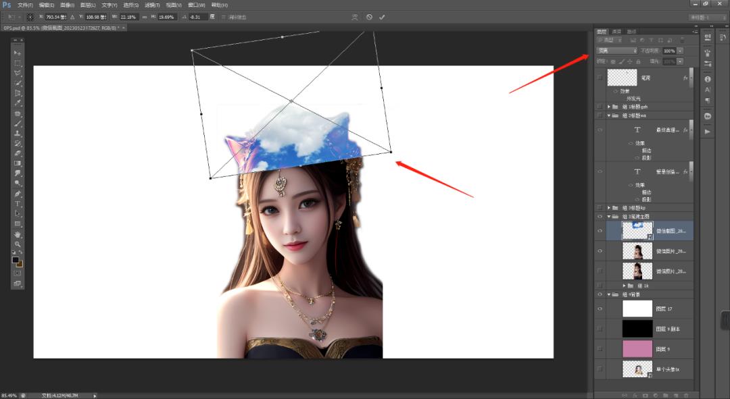Open the layer blend mode dropdown
Viewport: 730px width, 399px height.
[x=616, y=51]
